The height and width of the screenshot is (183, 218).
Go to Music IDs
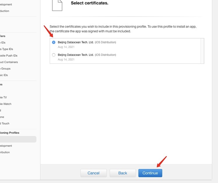pyautogui.click(x=4, y=75)
